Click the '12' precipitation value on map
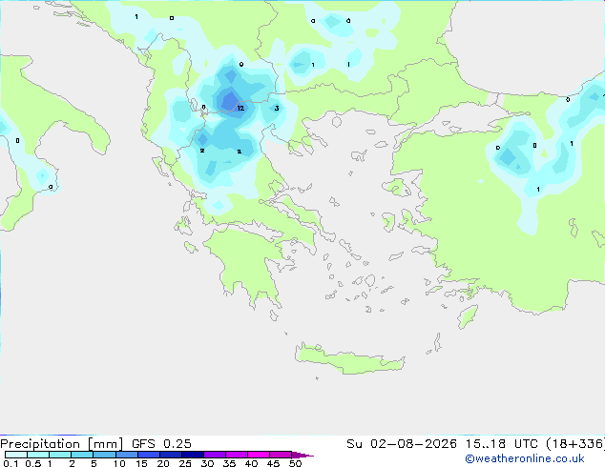Screen dimensions: 605x467 (240, 109)
